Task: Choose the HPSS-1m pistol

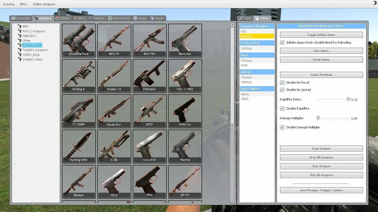Action: coord(185,111)
